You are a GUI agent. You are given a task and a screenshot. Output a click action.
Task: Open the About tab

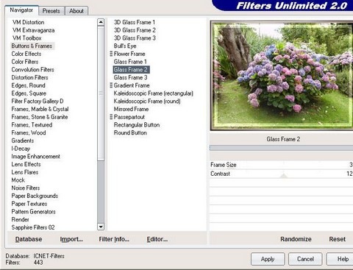click(76, 11)
